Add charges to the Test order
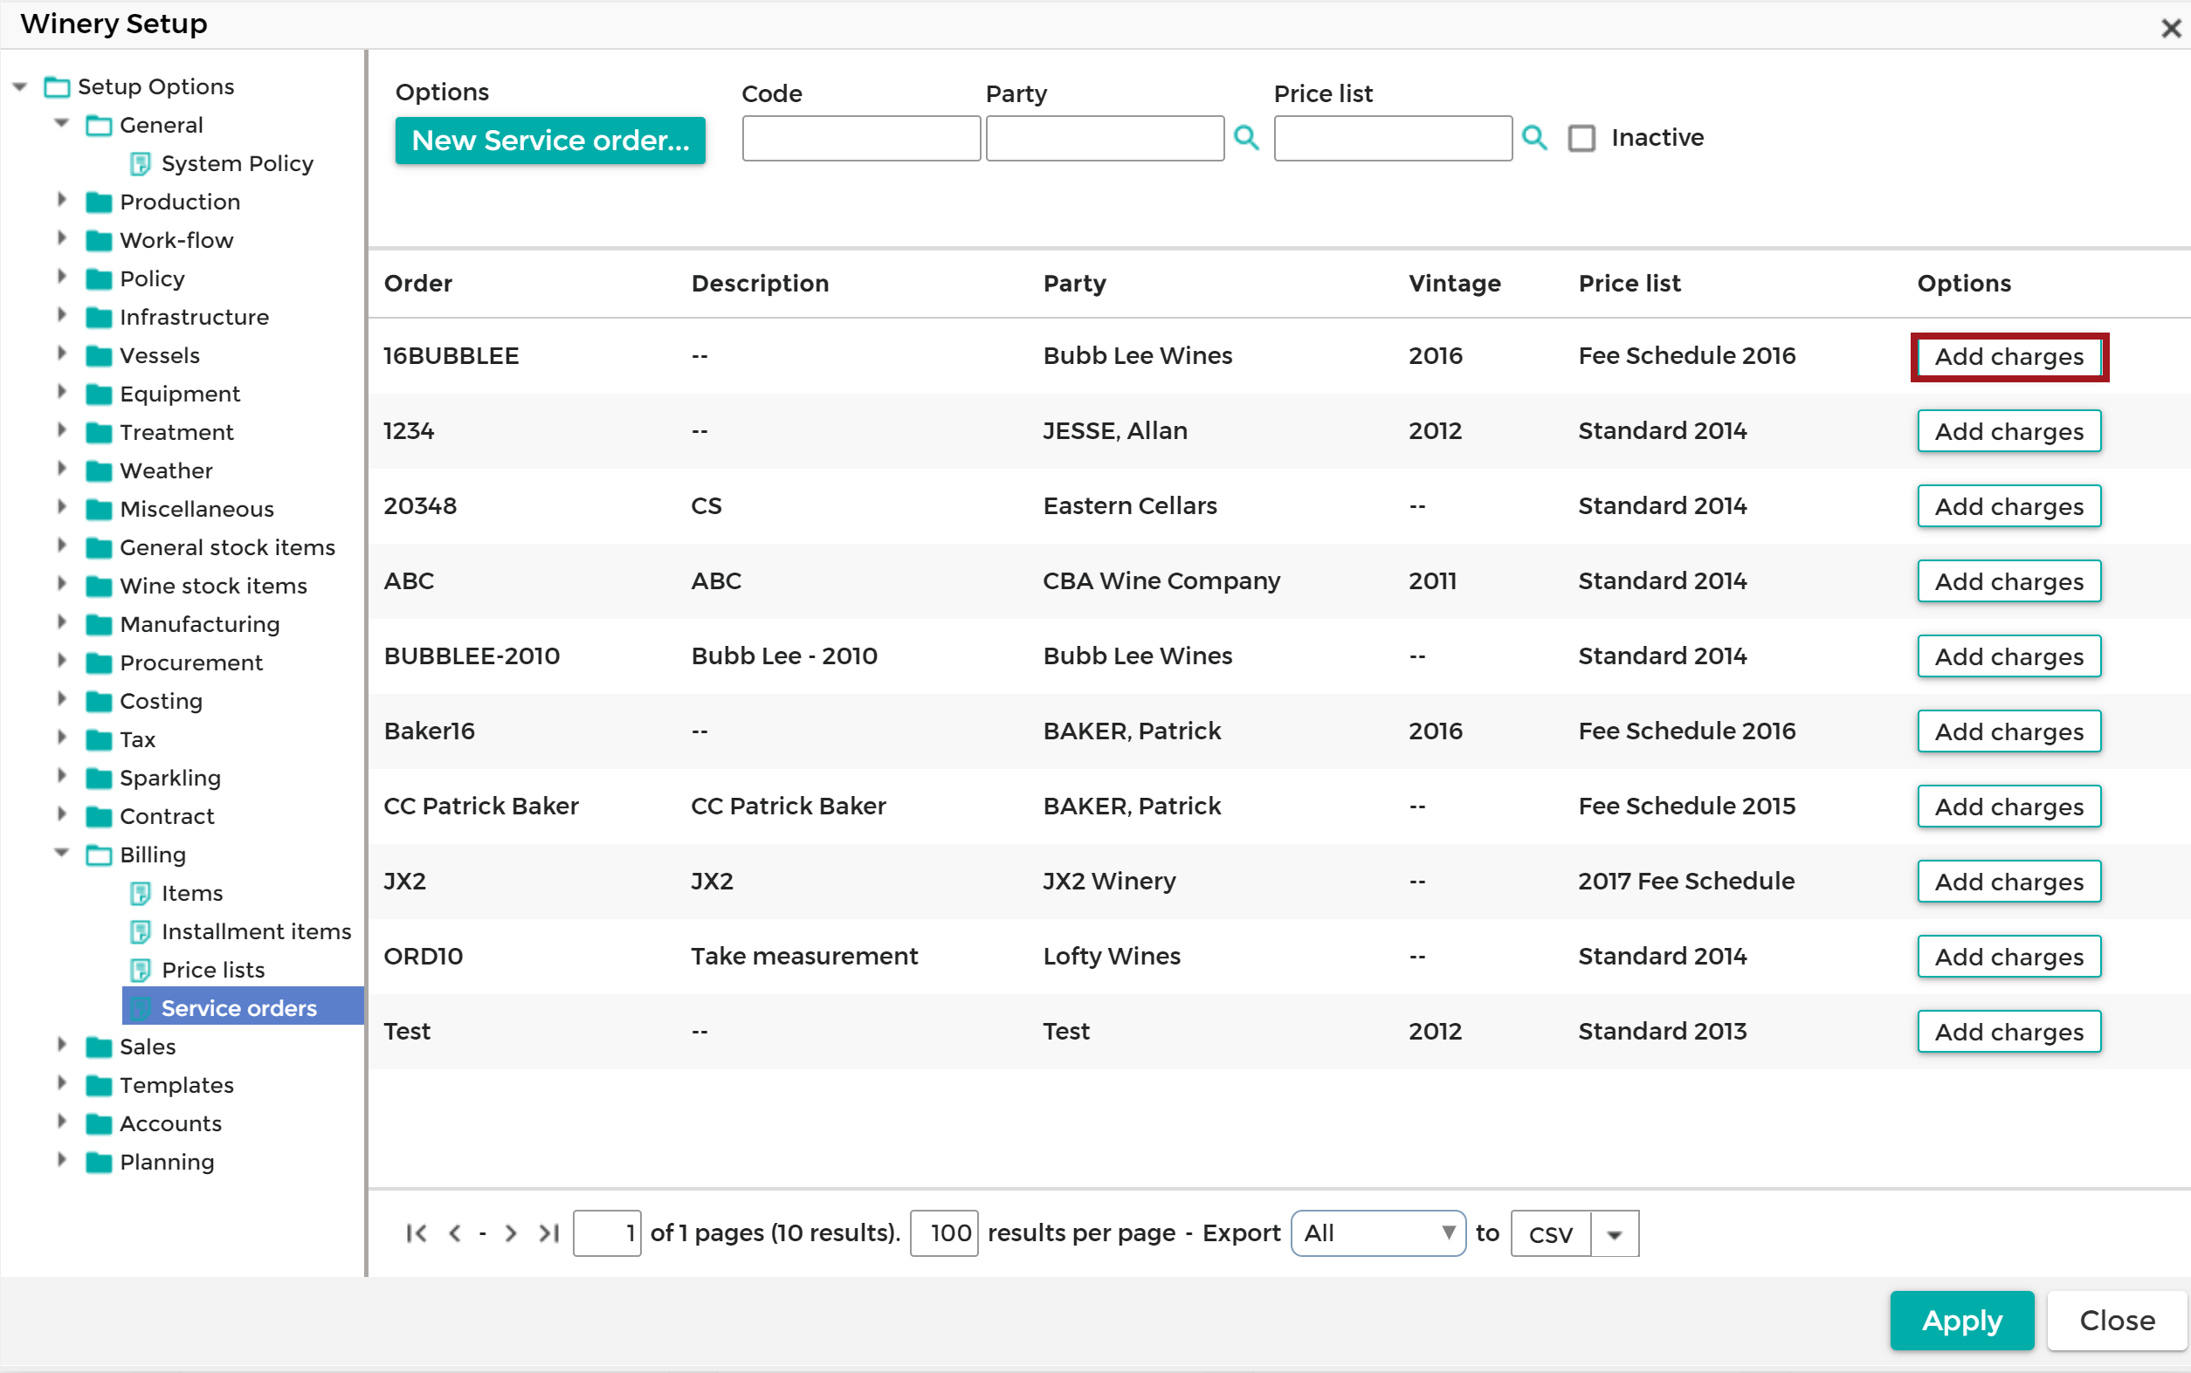Screen dimensions: 2191x1373 (2008, 1033)
